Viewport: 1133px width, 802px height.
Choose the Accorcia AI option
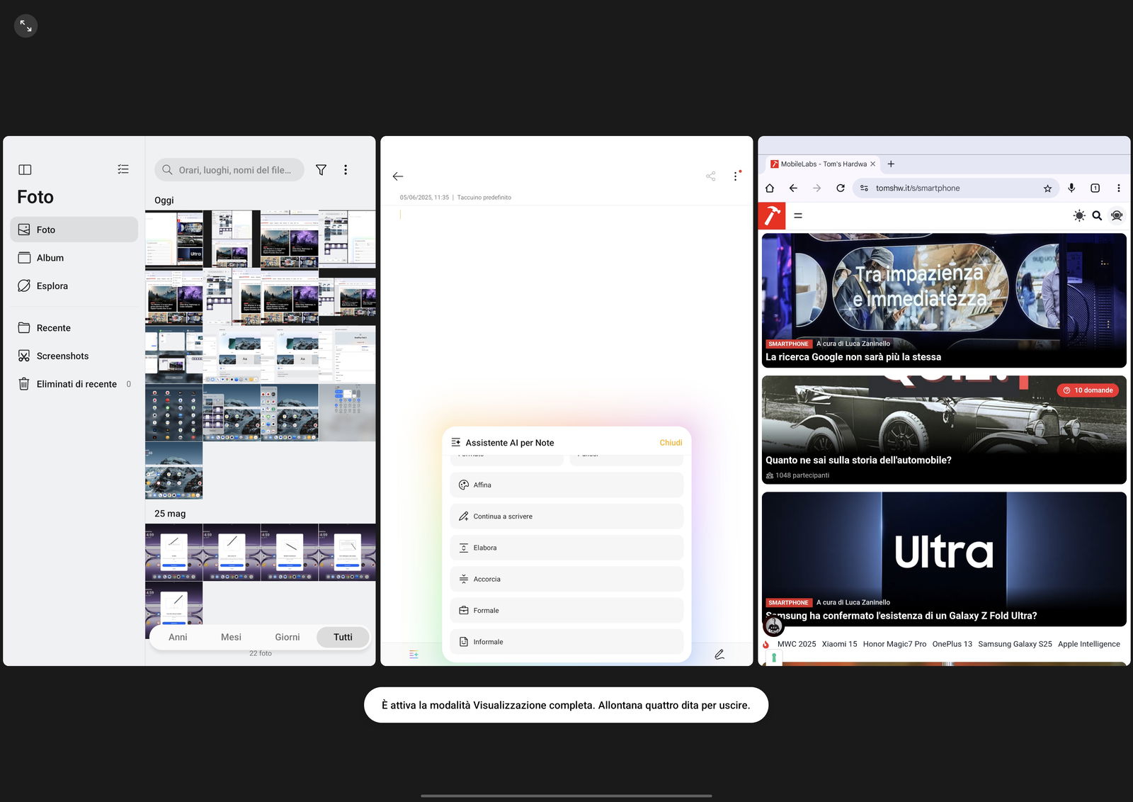[x=566, y=579]
